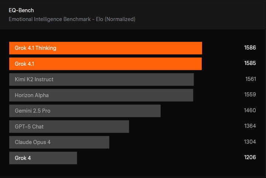Select the 1460 Elo score
The width and height of the screenshot is (266, 178).
(x=250, y=110)
